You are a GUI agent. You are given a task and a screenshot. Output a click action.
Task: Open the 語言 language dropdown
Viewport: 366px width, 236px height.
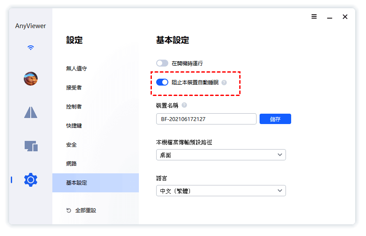pos(221,191)
